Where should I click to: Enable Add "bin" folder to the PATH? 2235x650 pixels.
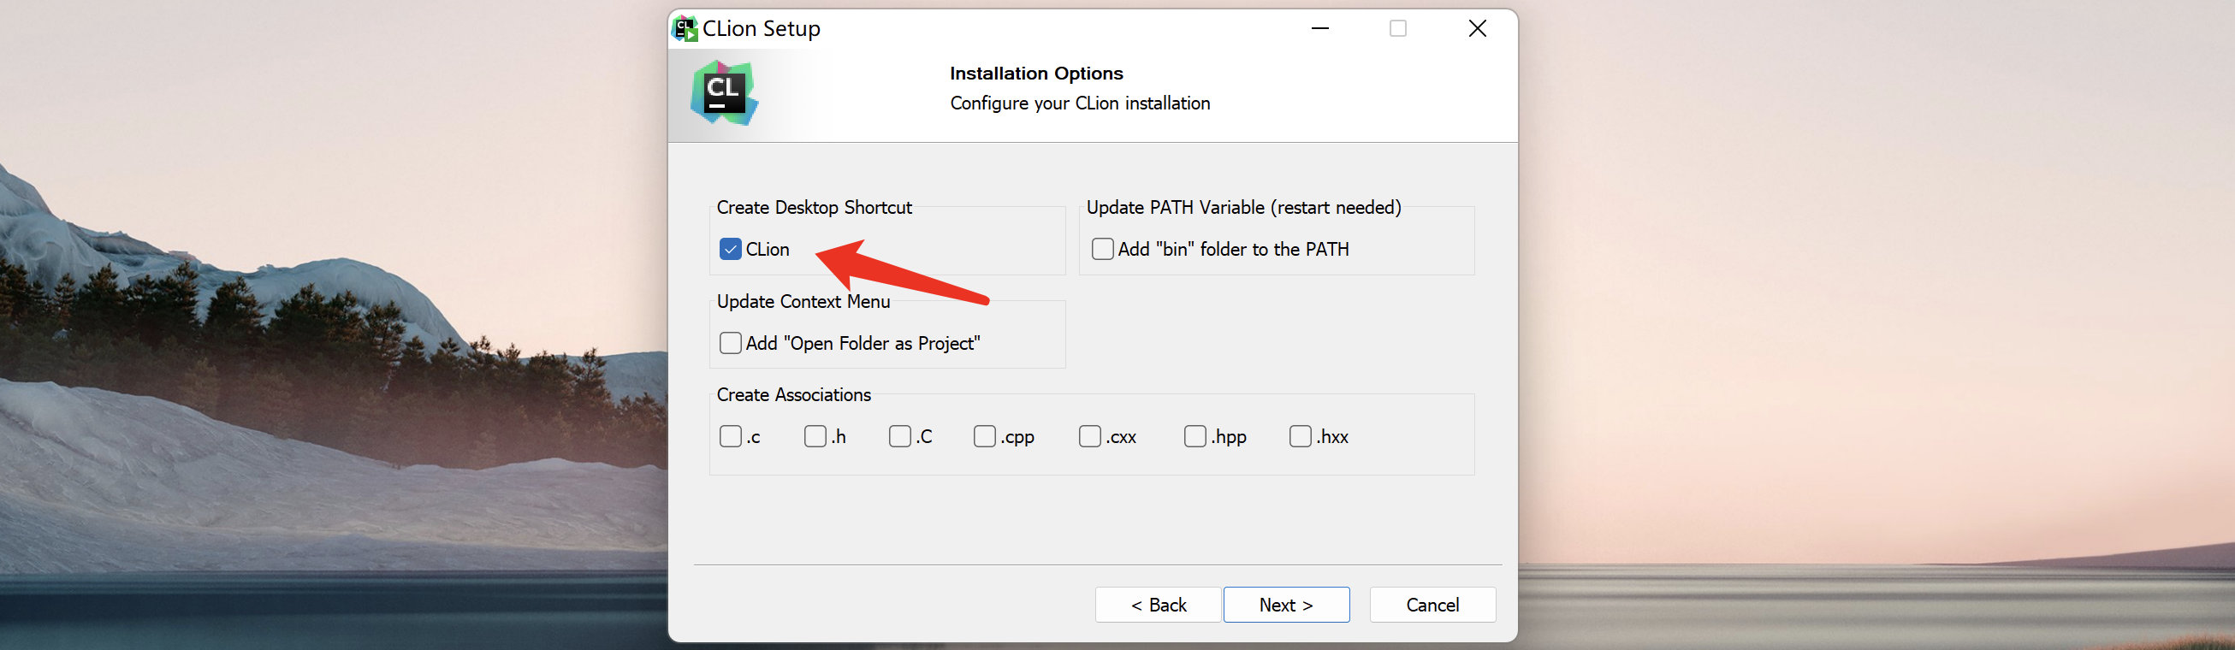click(x=1103, y=250)
